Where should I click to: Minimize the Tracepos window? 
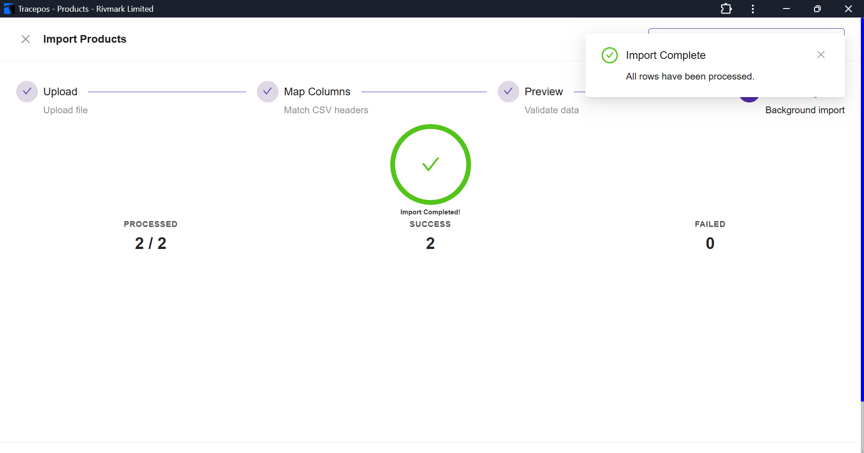coord(786,9)
